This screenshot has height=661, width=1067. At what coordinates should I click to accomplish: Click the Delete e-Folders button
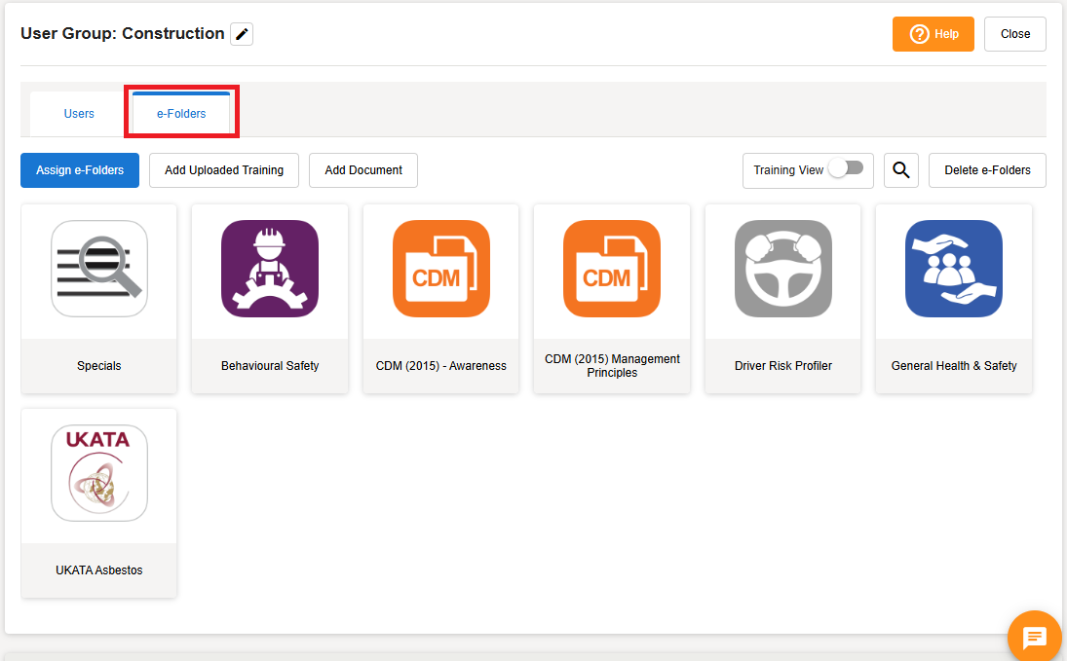987,170
